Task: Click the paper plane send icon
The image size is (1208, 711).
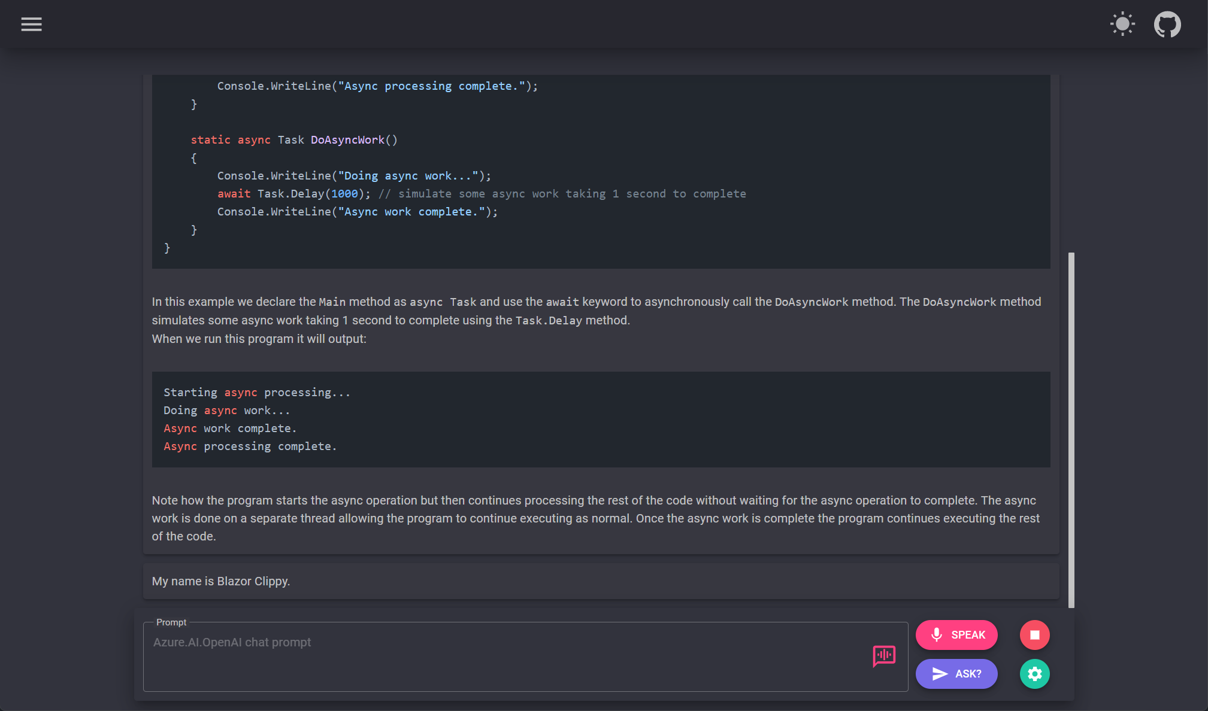Action: click(940, 674)
